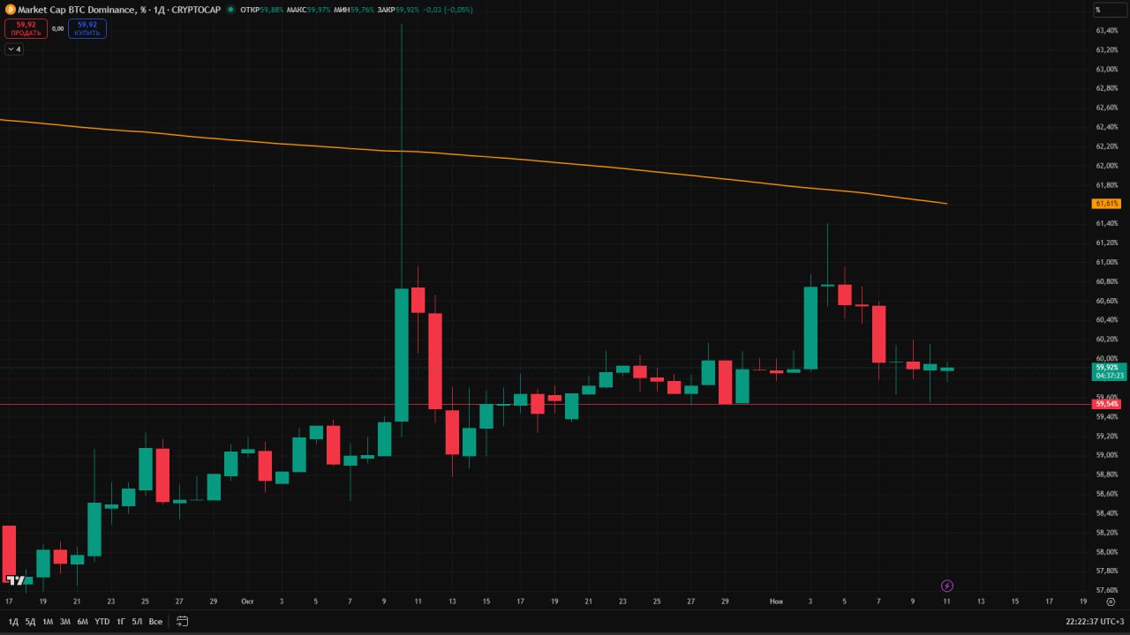
Task: Select the 5Д time range
Action: tap(30, 622)
